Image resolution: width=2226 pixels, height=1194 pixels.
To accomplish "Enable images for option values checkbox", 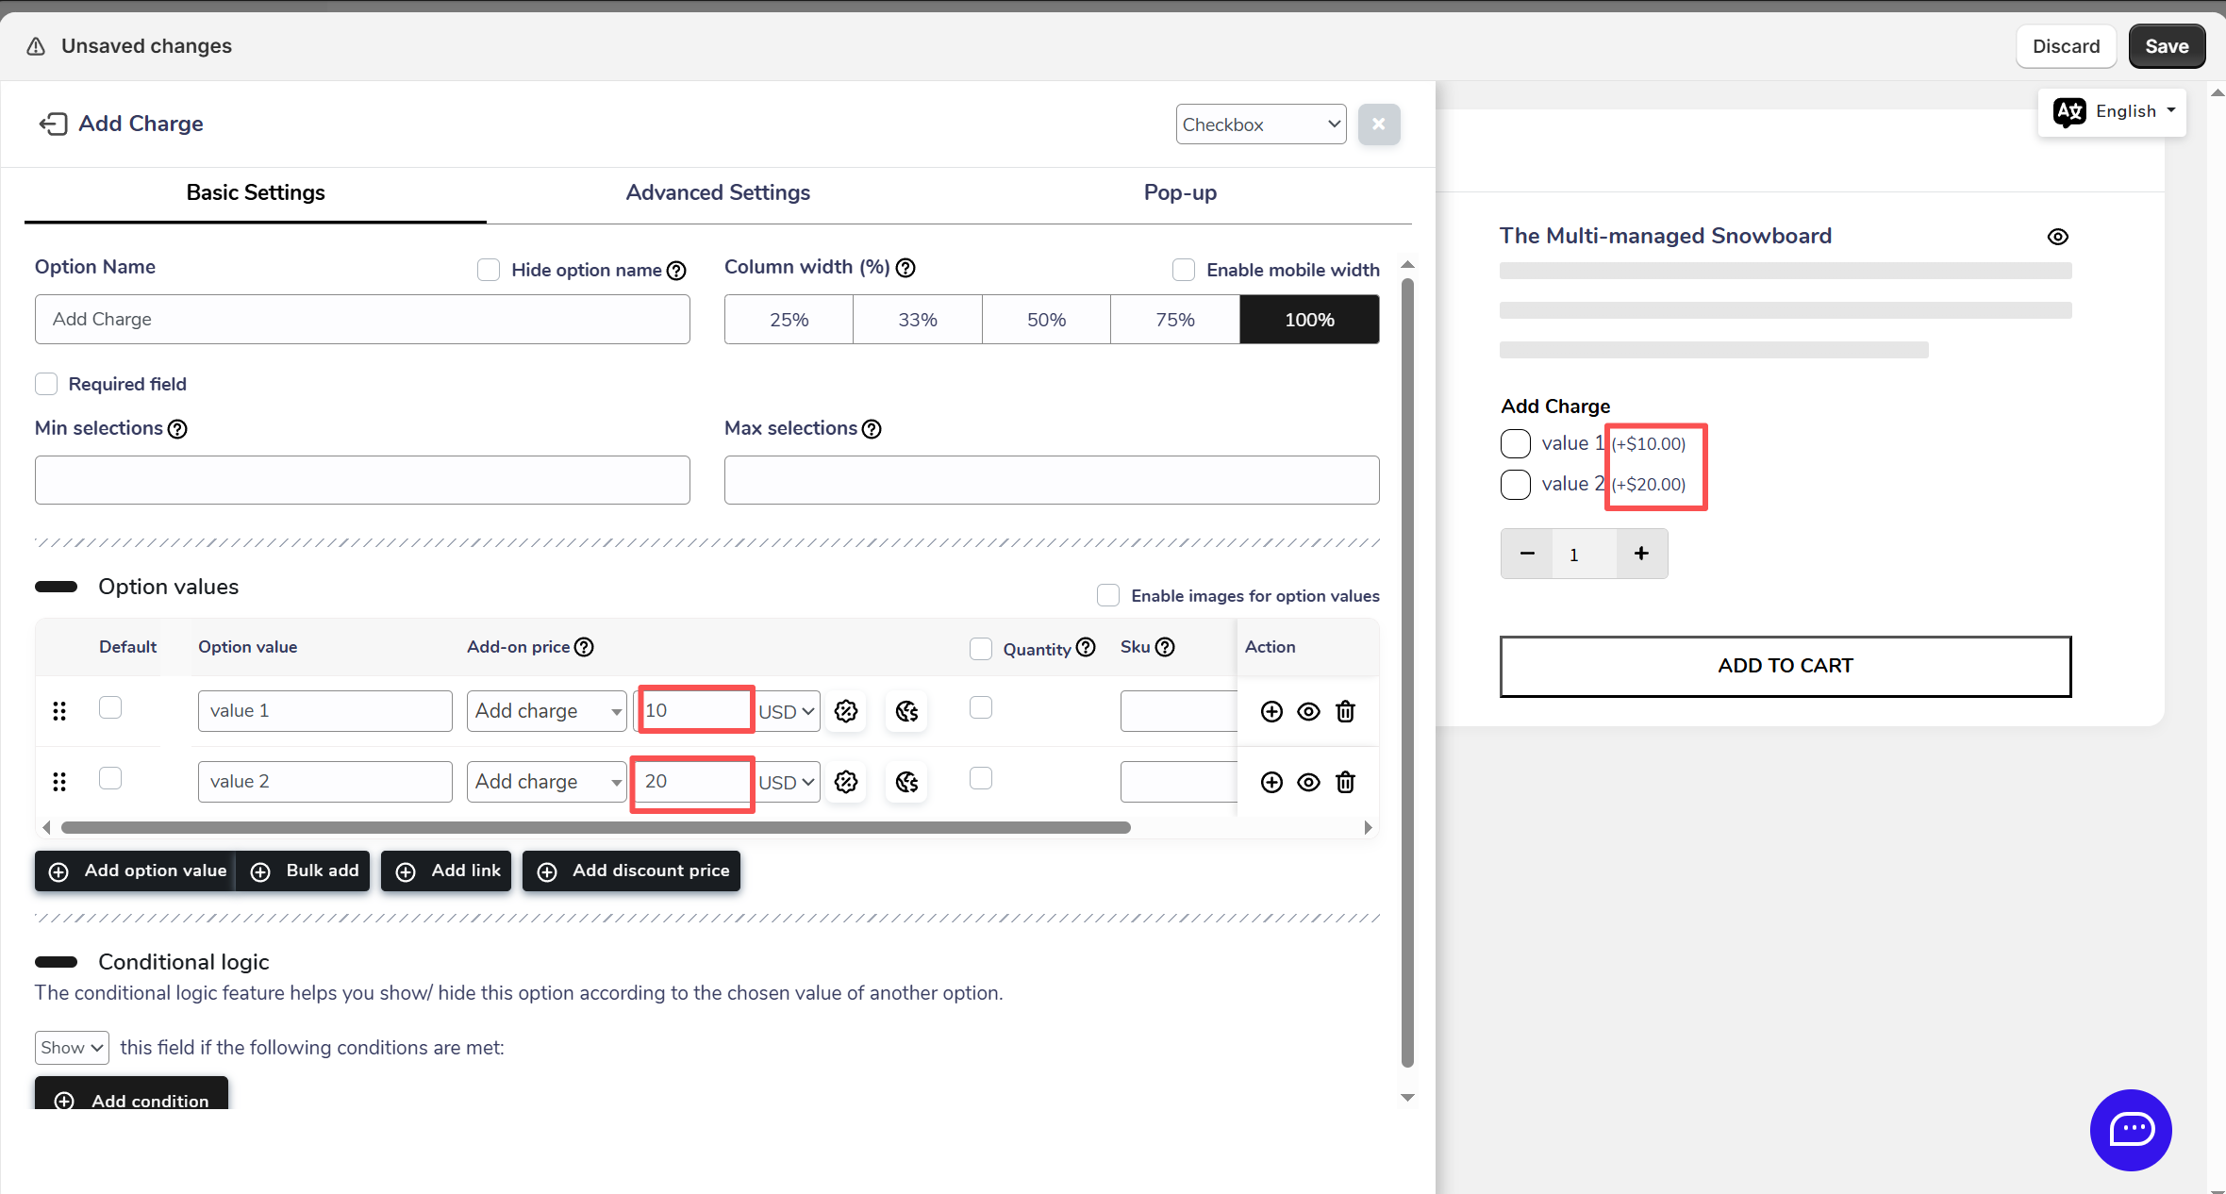I will click(x=1108, y=595).
